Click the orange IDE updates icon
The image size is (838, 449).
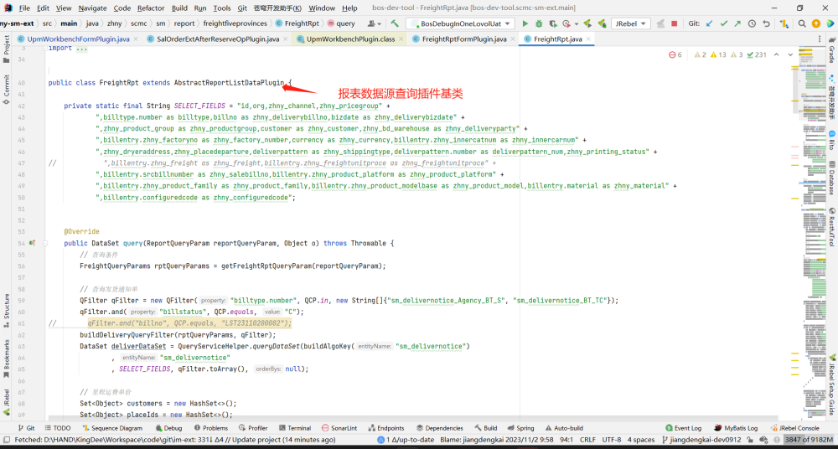816,23
